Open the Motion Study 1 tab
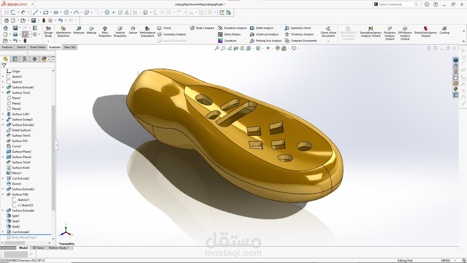The image size is (467, 263). (59, 248)
